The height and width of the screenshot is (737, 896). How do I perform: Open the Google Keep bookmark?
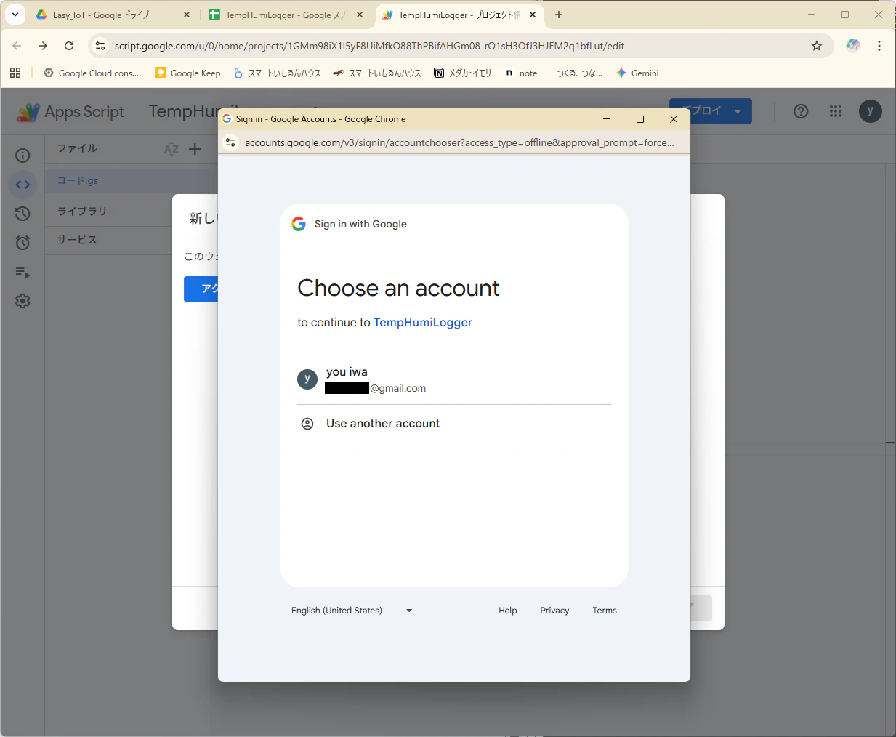click(x=187, y=73)
